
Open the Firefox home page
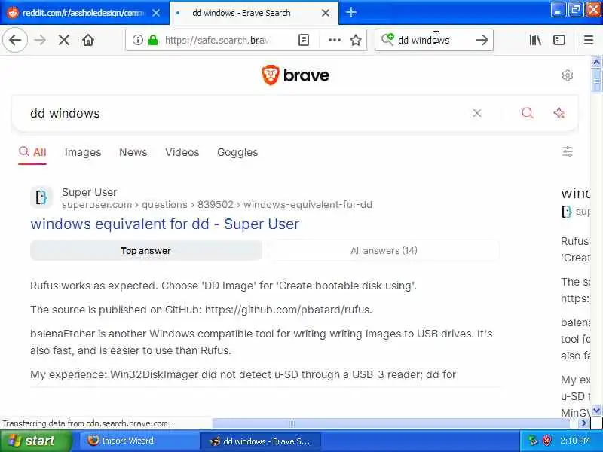pyautogui.click(x=88, y=40)
